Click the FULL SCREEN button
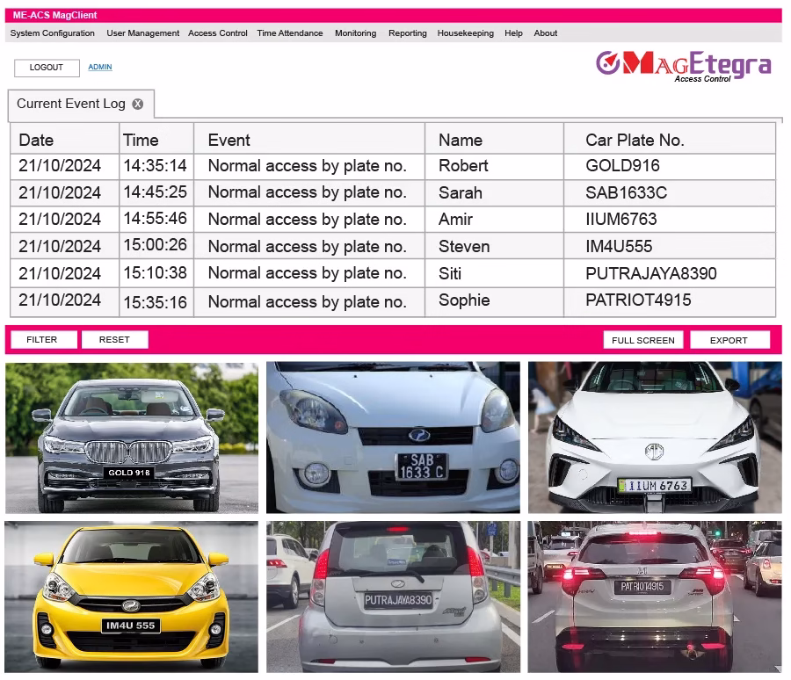Image resolution: width=791 pixels, height=680 pixels. pyautogui.click(x=643, y=340)
